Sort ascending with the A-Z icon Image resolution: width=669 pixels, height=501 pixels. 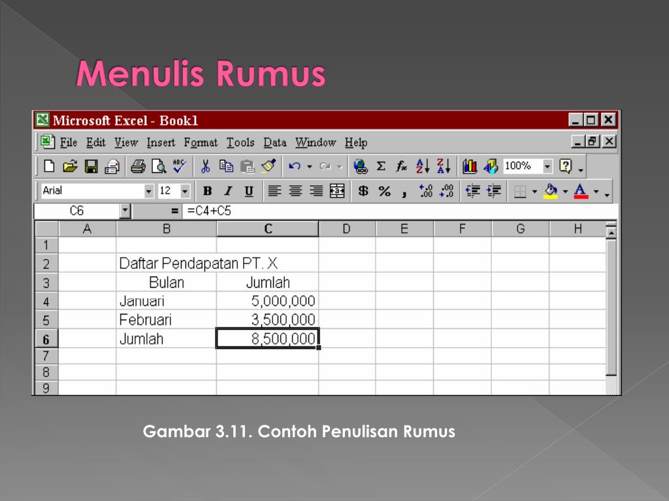(x=423, y=166)
